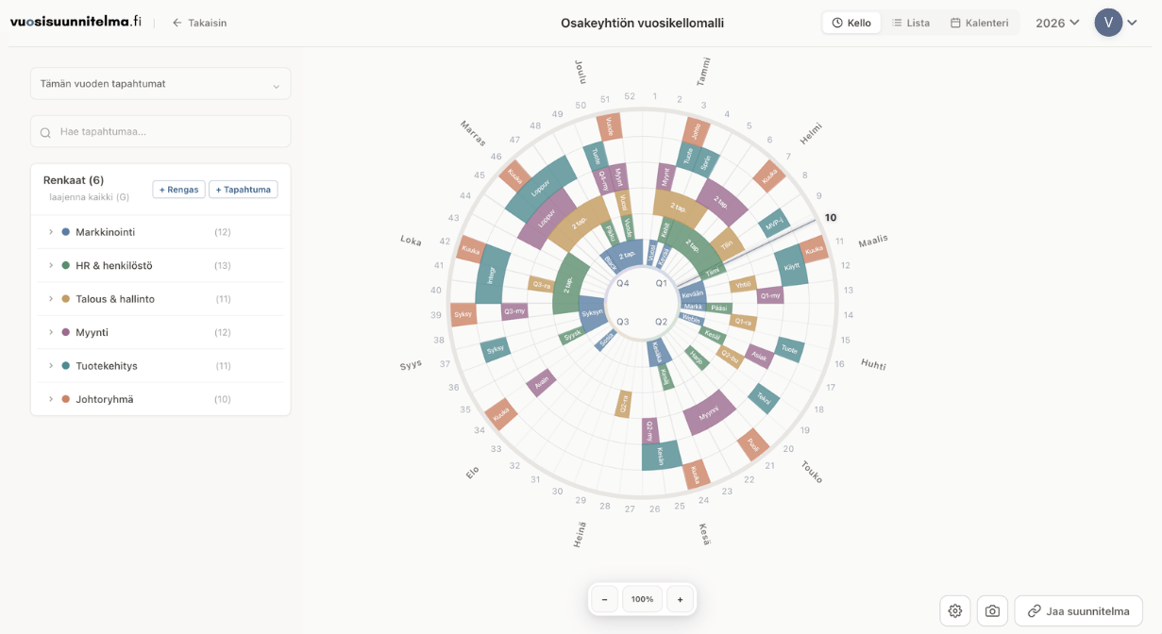1162x634 pixels.
Task: Click the + Tapahtuma button
Action: point(243,190)
